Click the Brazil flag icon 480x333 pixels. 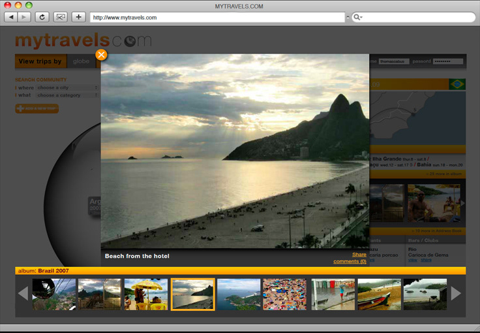pos(457,84)
